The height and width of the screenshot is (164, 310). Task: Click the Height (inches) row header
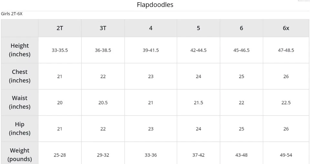pos(20,50)
